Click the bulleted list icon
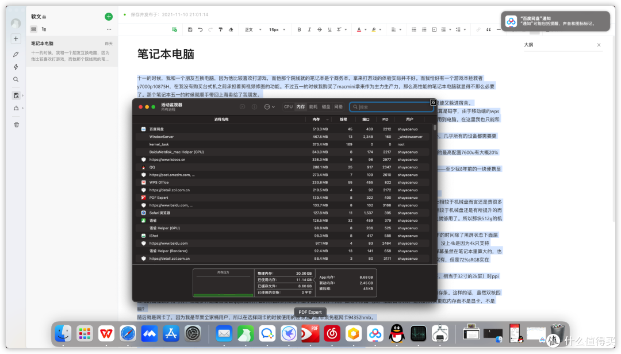The height and width of the screenshot is (354, 621). 413,29
